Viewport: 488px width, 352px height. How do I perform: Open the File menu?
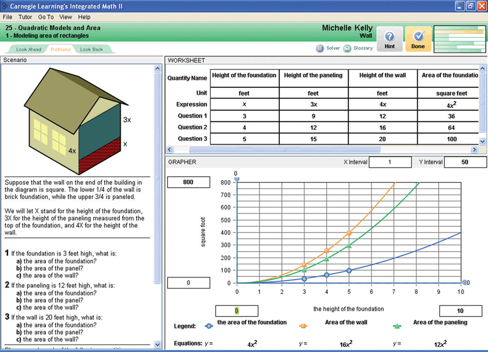tap(9, 17)
